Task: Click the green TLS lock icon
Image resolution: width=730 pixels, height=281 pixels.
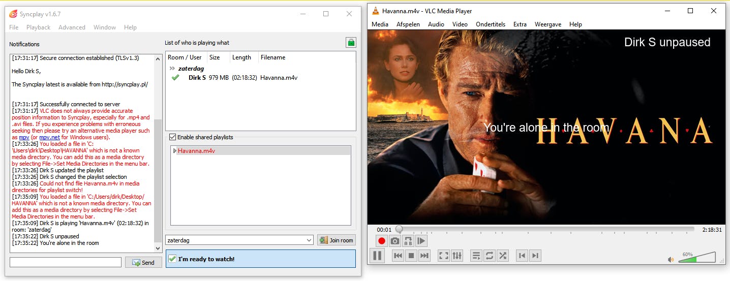Action: pyautogui.click(x=351, y=43)
